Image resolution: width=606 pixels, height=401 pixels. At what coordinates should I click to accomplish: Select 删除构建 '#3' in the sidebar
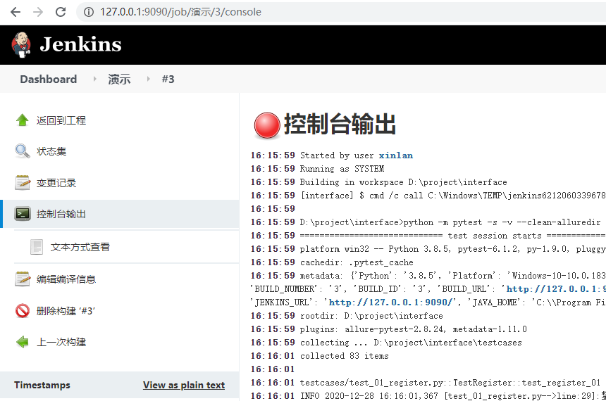[x=66, y=311]
